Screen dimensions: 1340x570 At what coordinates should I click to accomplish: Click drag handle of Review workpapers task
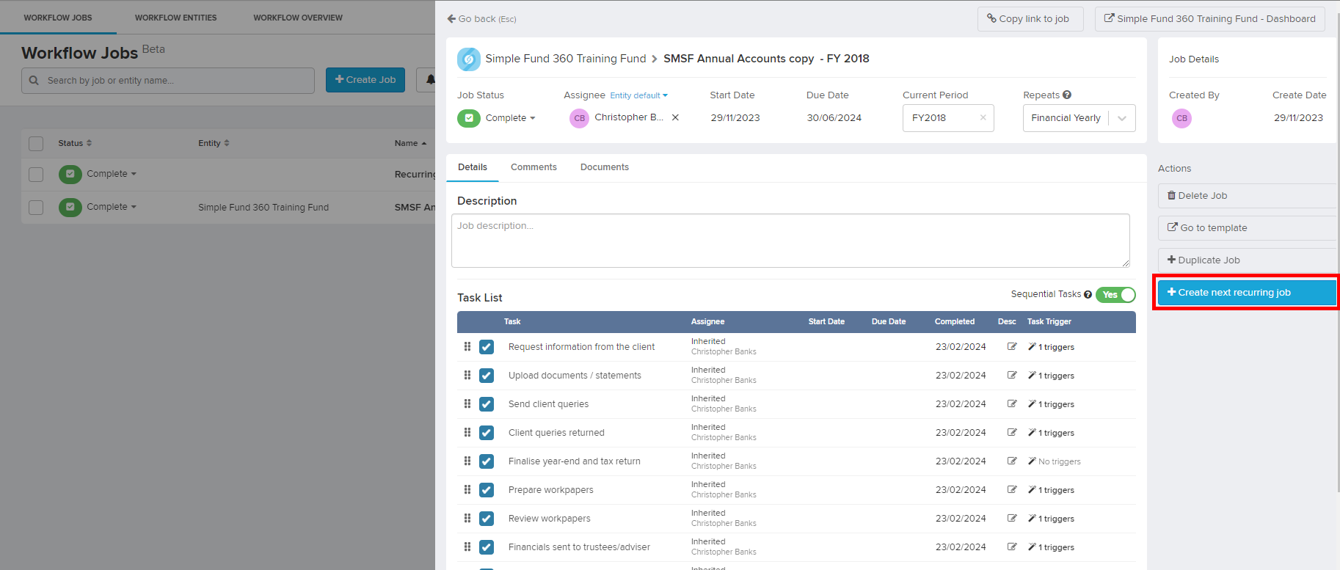point(467,518)
